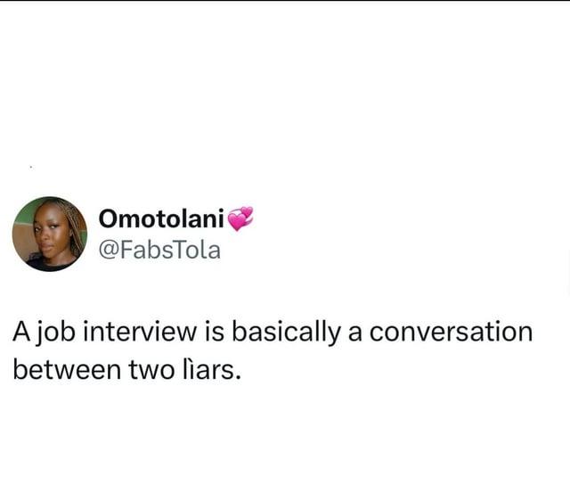
Task: Click the display name Omotolani
Action: tap(160, 218)
